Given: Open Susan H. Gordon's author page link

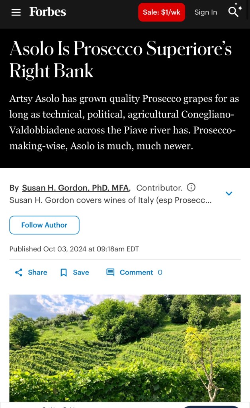Looking at the screenshot, I should tap(76, 188).
